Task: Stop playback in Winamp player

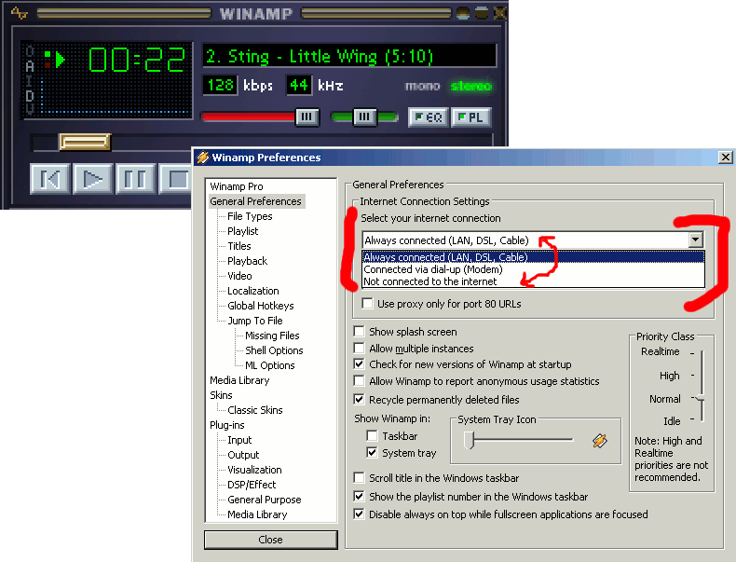Action: pyautogui.click(x=175, y=179)
